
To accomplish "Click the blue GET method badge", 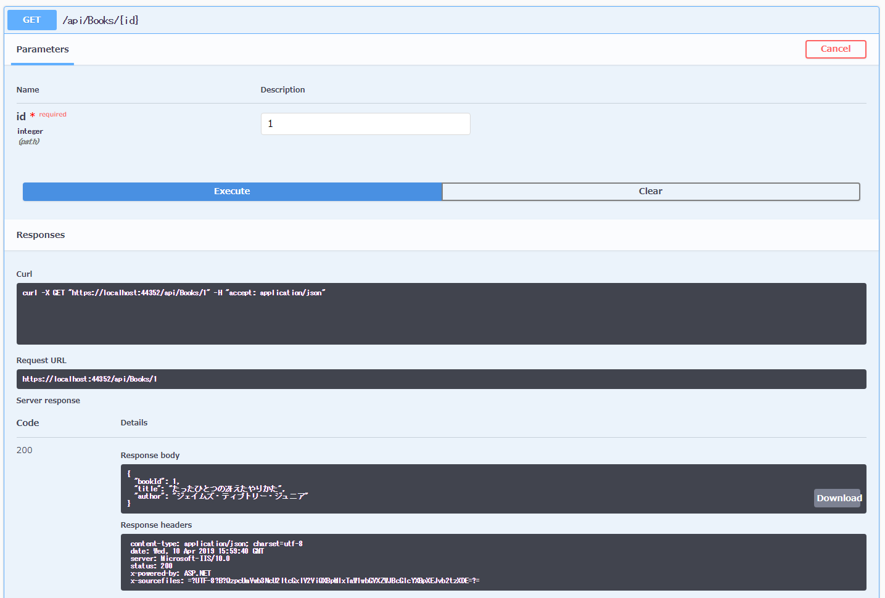I will 32,20.
